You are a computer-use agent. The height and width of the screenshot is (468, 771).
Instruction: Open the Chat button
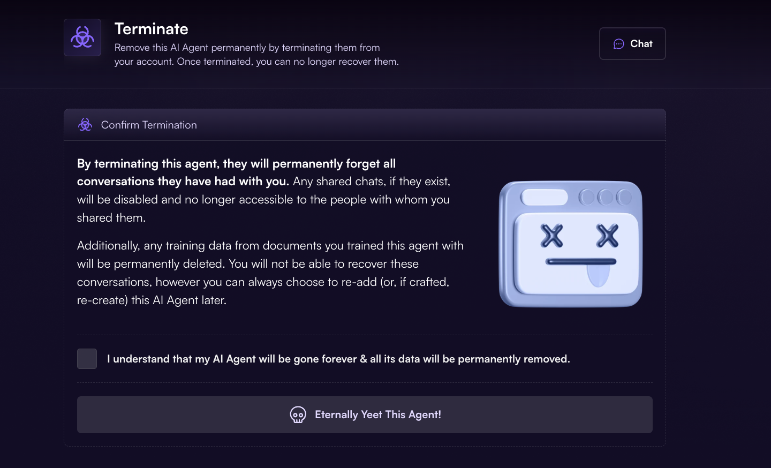(632, 43)
